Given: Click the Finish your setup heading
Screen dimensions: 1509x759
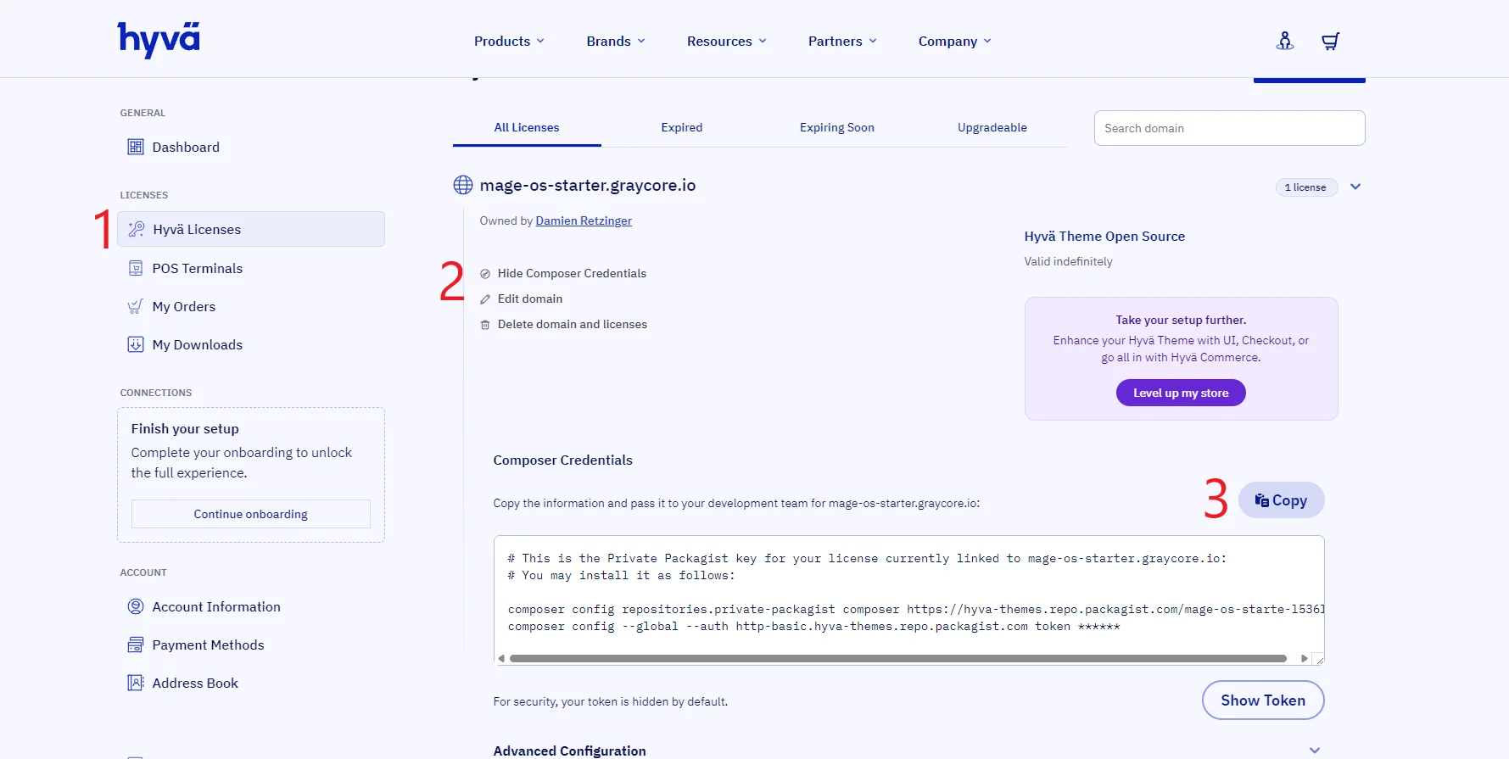Looking at the screenshot, I should [x=185, y=428].
